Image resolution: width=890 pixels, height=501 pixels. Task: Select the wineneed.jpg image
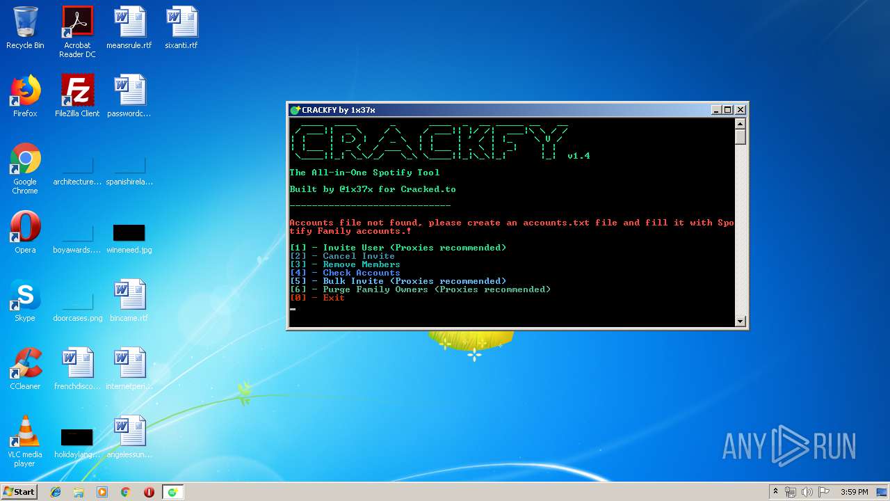129,237
